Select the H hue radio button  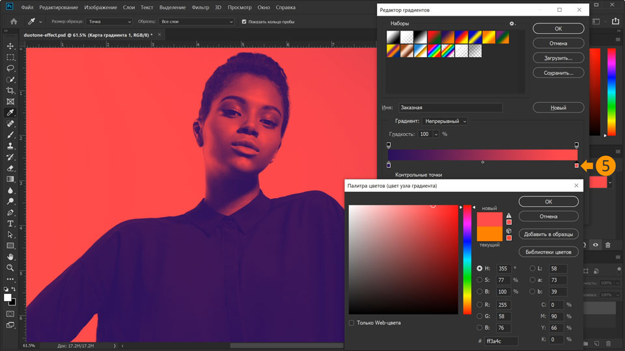(480, 268)
